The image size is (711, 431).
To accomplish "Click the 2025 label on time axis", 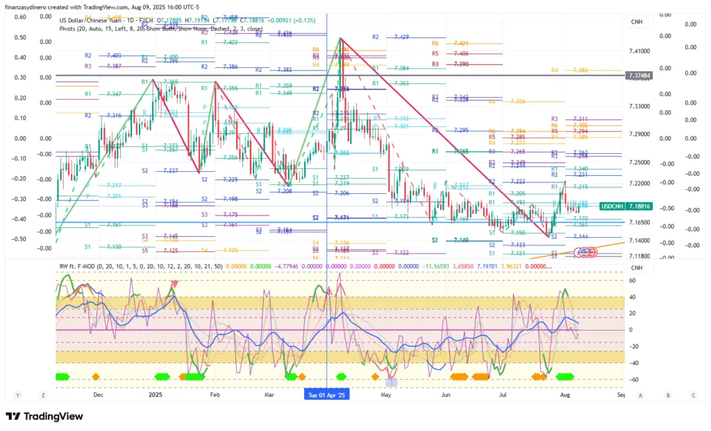I will pyautogui.click(x=156, y=395).
